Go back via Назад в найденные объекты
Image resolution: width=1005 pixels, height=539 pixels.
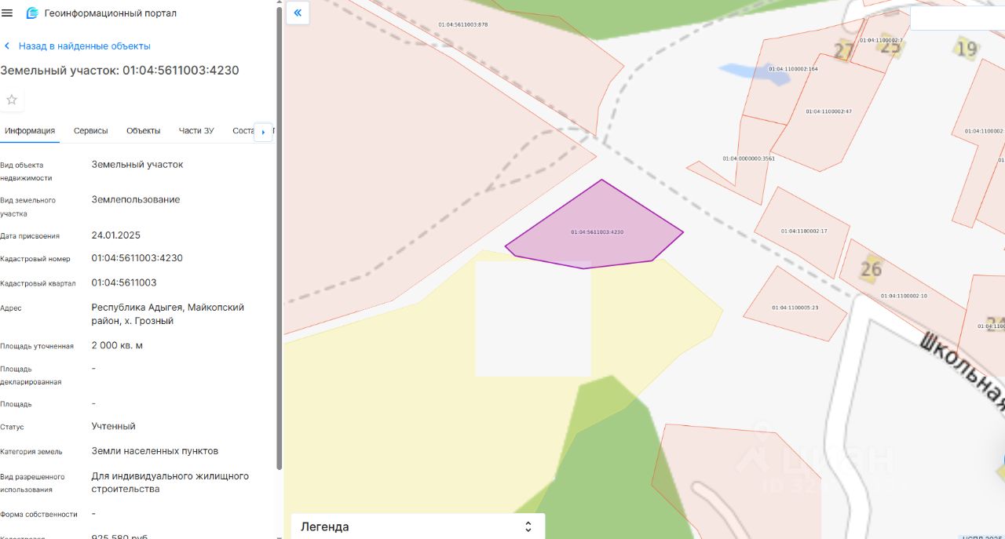[85, 46]
